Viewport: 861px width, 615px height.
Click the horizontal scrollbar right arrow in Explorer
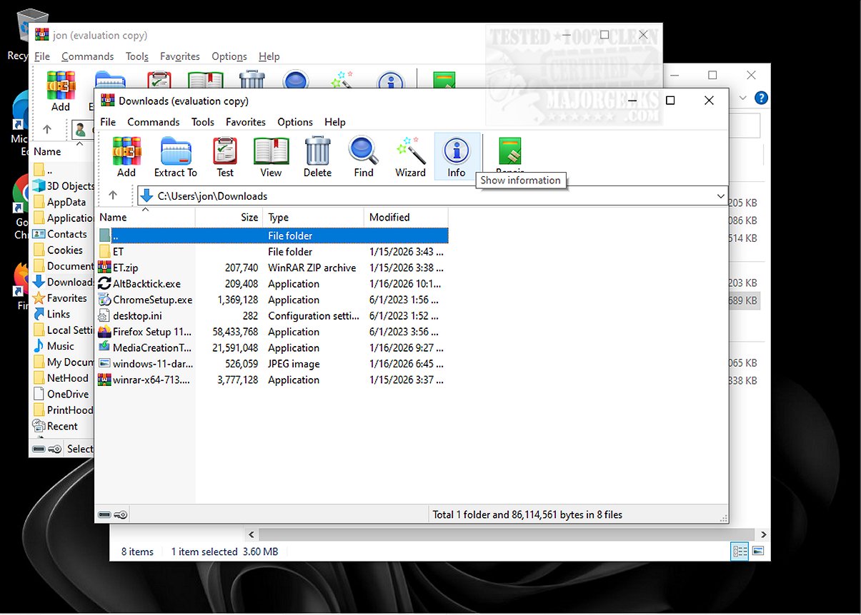point(764,534)
